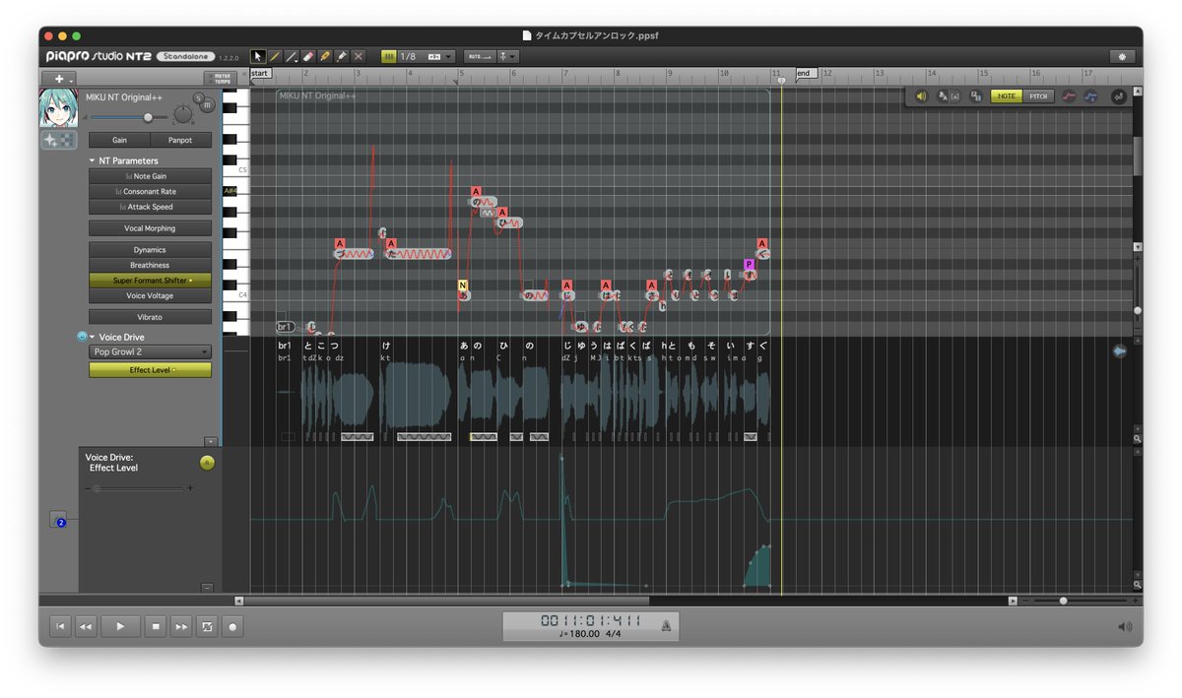Select the white knife split tool
1182x698 pixels.
point(342,57)
